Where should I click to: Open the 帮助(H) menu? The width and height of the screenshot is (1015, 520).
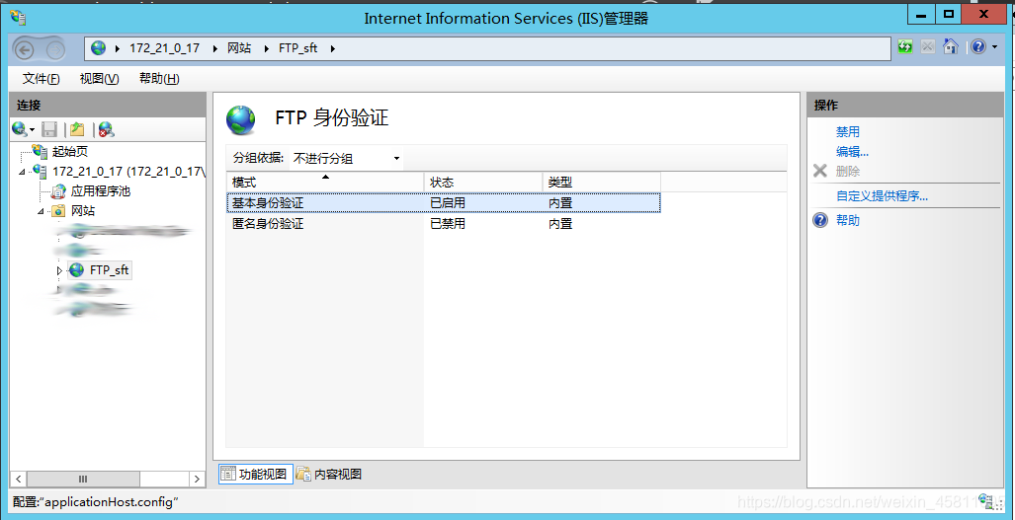[x=159, y=79]
